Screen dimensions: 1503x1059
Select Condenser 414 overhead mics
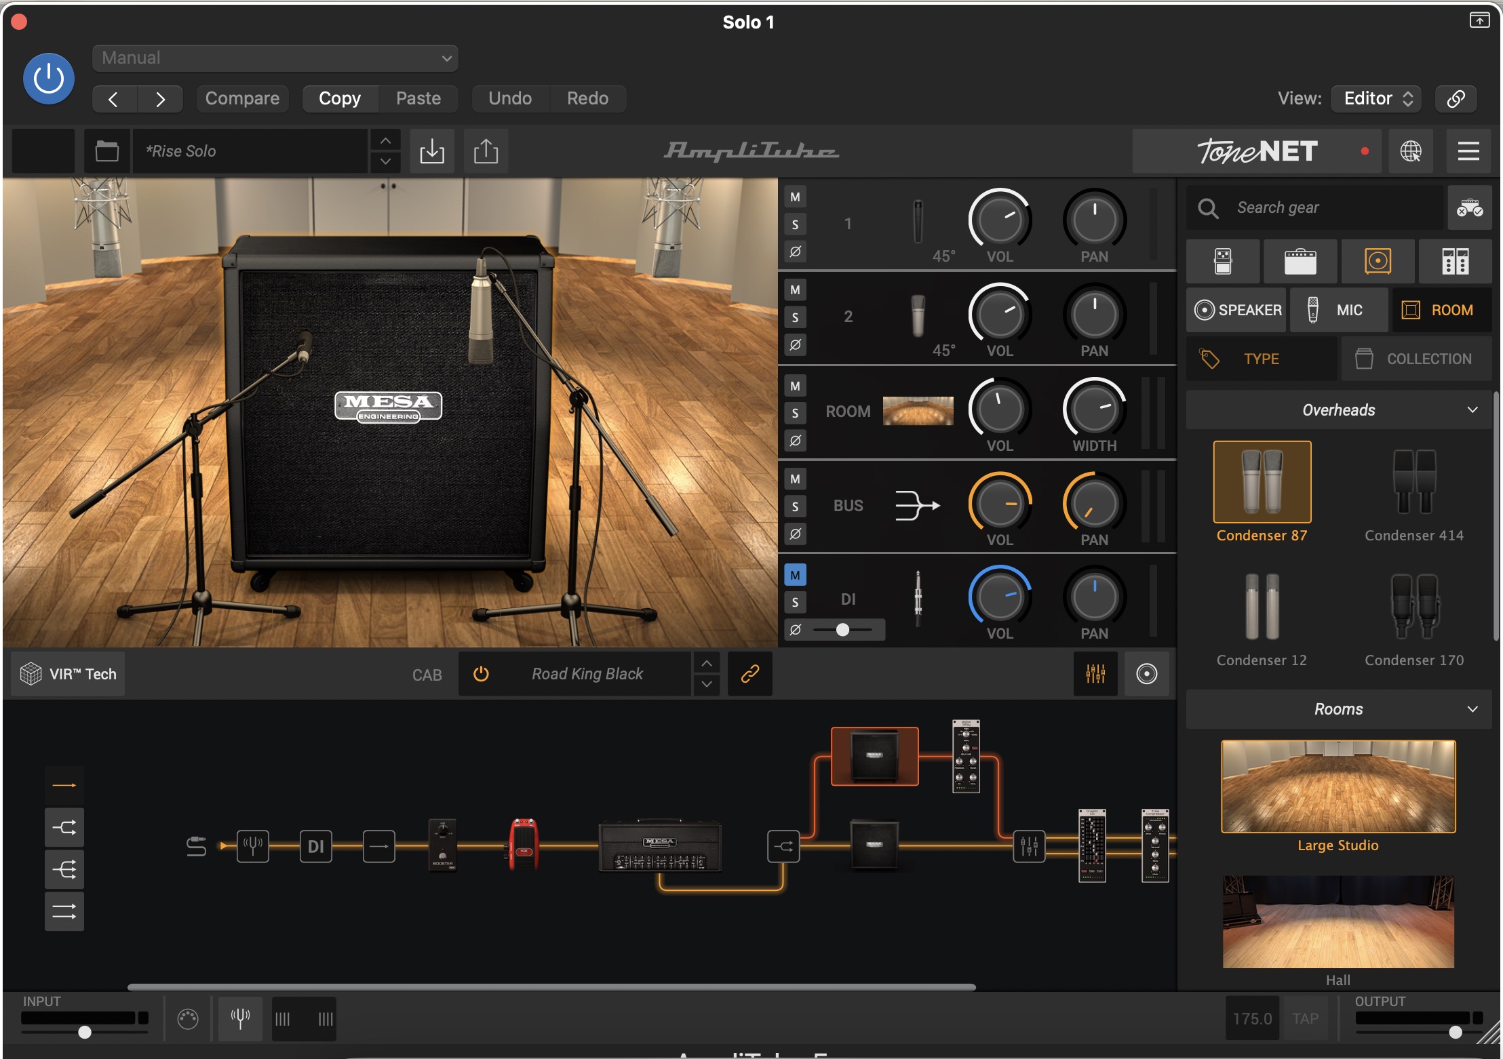click(1414, 492)
